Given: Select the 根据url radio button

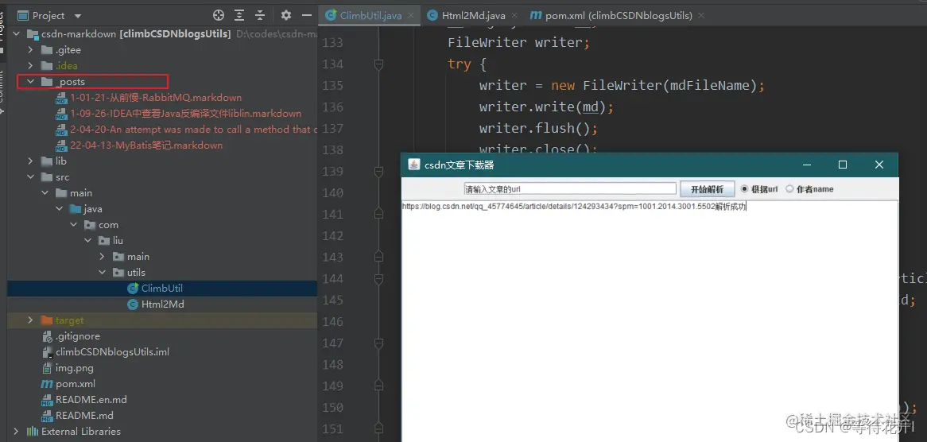Looking at the screenshot, I should tap(745, 189).
